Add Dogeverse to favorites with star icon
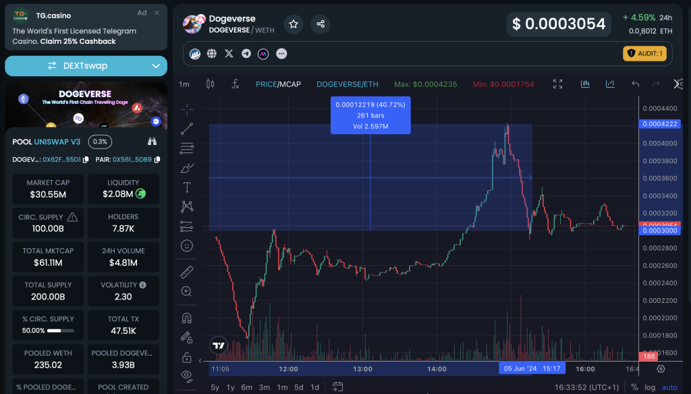 click(294, 24)
